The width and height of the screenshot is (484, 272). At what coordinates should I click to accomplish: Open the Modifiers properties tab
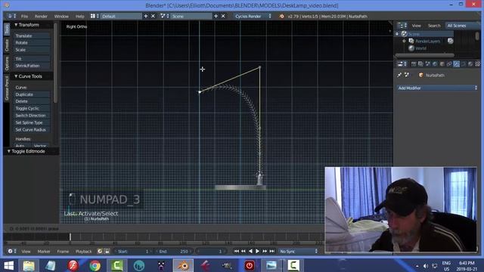pyautogui.click(x=456, y=63)
